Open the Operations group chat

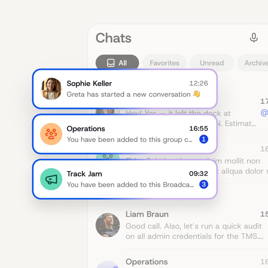click(124, 134)
